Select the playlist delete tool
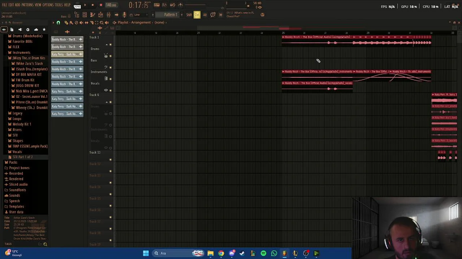462x259 pixels. (76, 23)
